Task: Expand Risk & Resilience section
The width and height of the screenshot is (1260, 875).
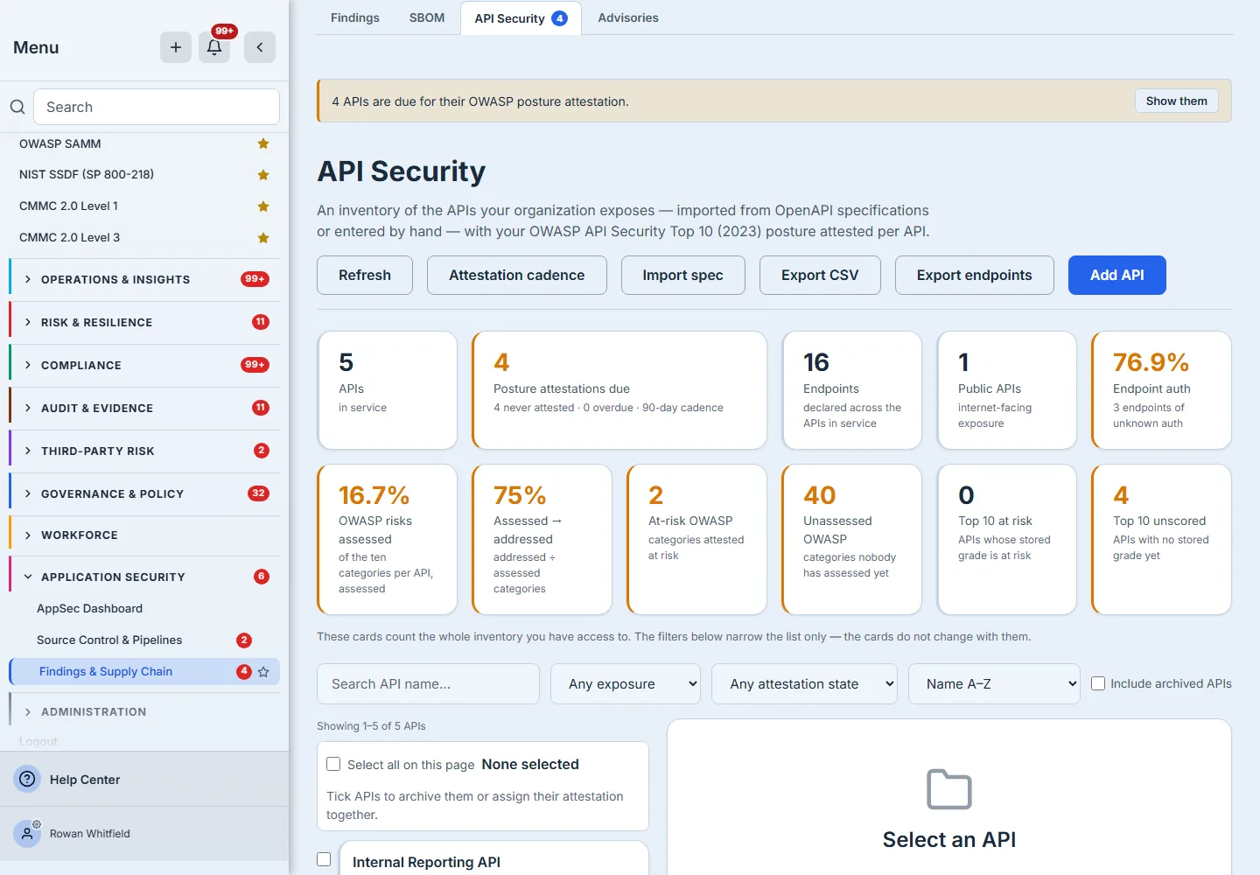Action: point(145,323)
